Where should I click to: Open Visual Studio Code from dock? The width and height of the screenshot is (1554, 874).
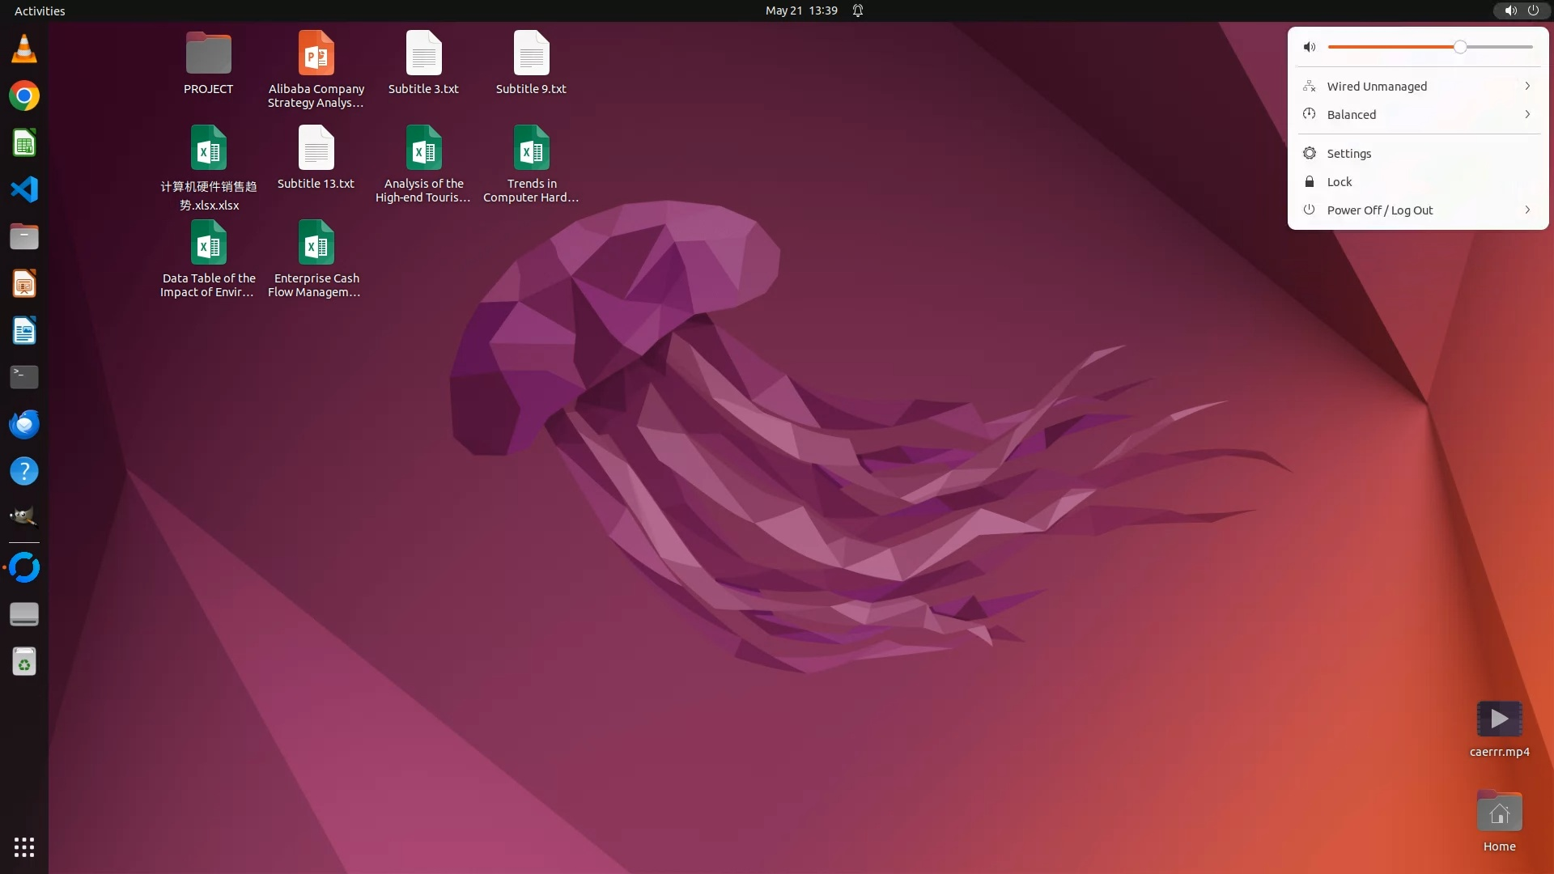tap(24, 189)
